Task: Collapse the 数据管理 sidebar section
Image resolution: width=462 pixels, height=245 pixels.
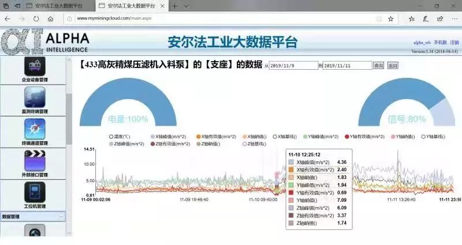Action: 61,217
